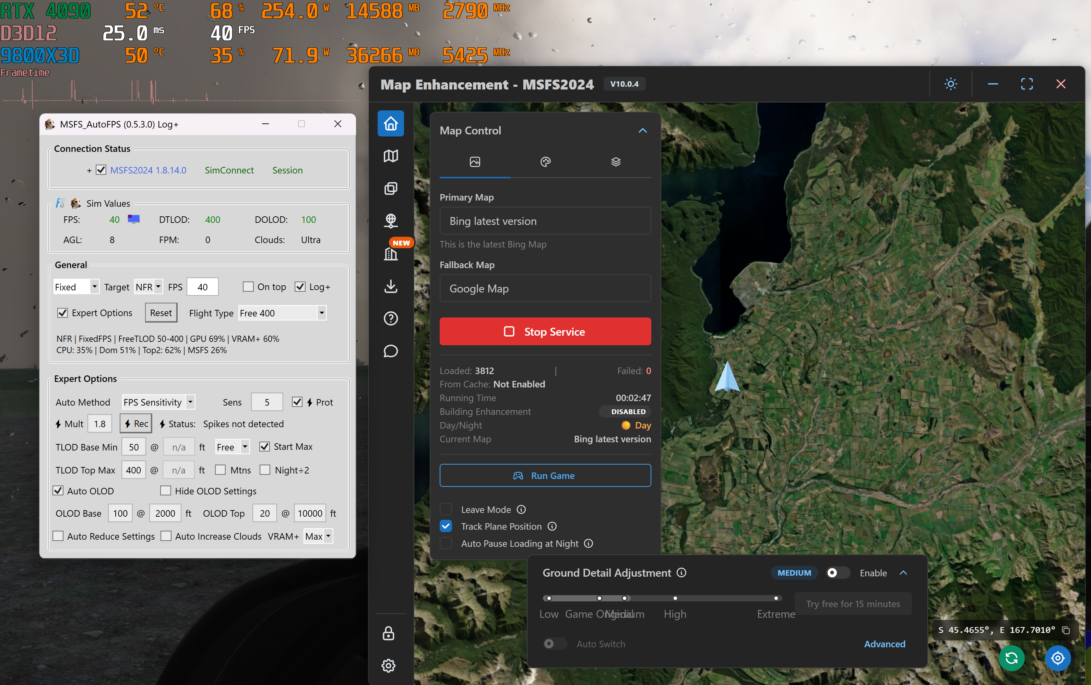
Task: Uncheck Track Plane Position
Action: [446, 527]
